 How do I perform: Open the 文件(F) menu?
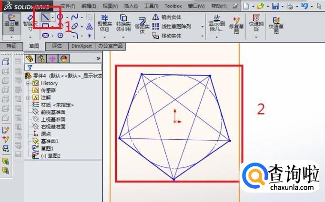pyautogui.click(x=68, y=6)
